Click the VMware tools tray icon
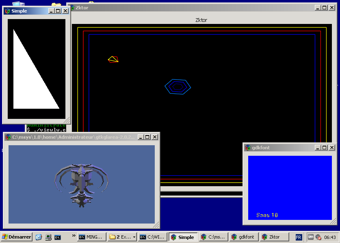This screenshot has width=340, height=243. pos(311,237)
